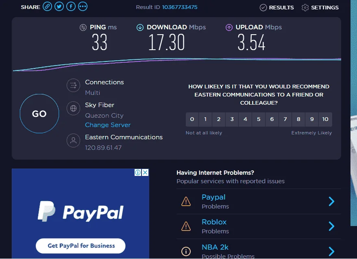Click Change Server link
Image resolution: width=357 pixels, height=259 pixels.
[x=108, y=125]
